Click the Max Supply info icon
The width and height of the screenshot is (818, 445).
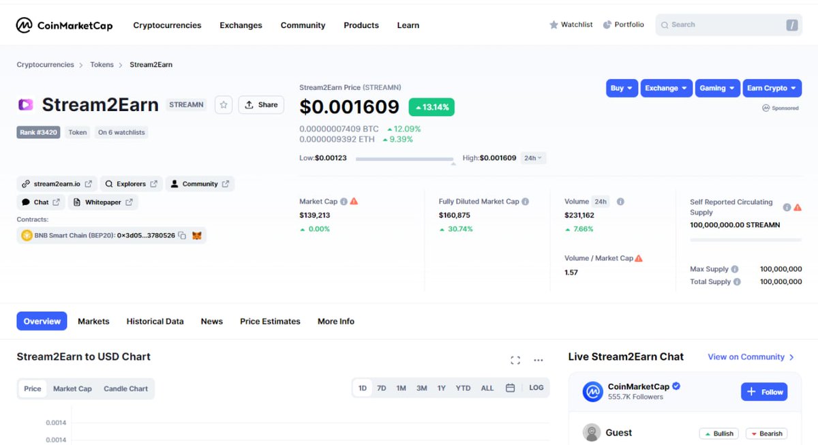coord(735,269)
